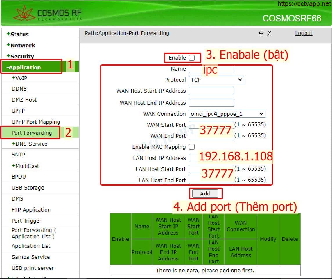Click the Logout link
Screen dimensions: 332x279
304,33
